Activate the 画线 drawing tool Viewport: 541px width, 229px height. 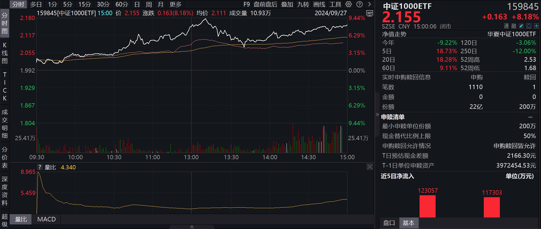tap(319, 5)
